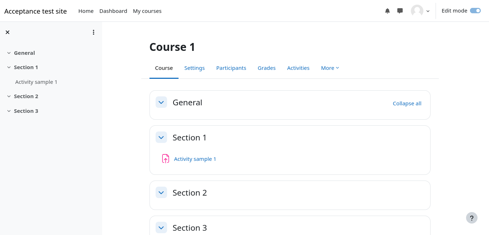The height and width of the screenshot is (235, 489).
Task: Open the Activity sample 1 link
Action: tap(195, 159)
